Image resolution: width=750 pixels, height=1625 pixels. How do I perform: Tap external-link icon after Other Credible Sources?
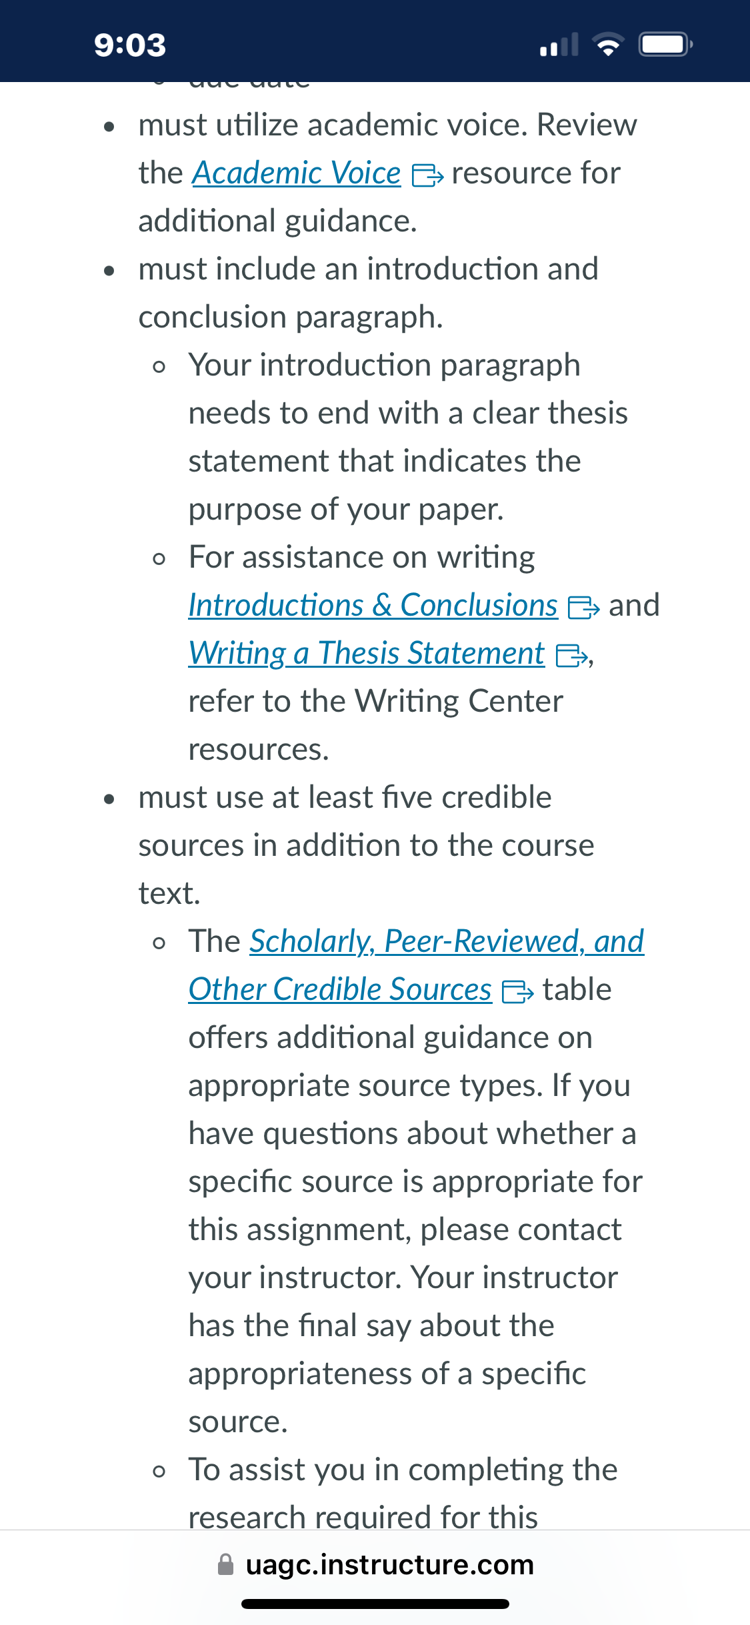[517, 992]
